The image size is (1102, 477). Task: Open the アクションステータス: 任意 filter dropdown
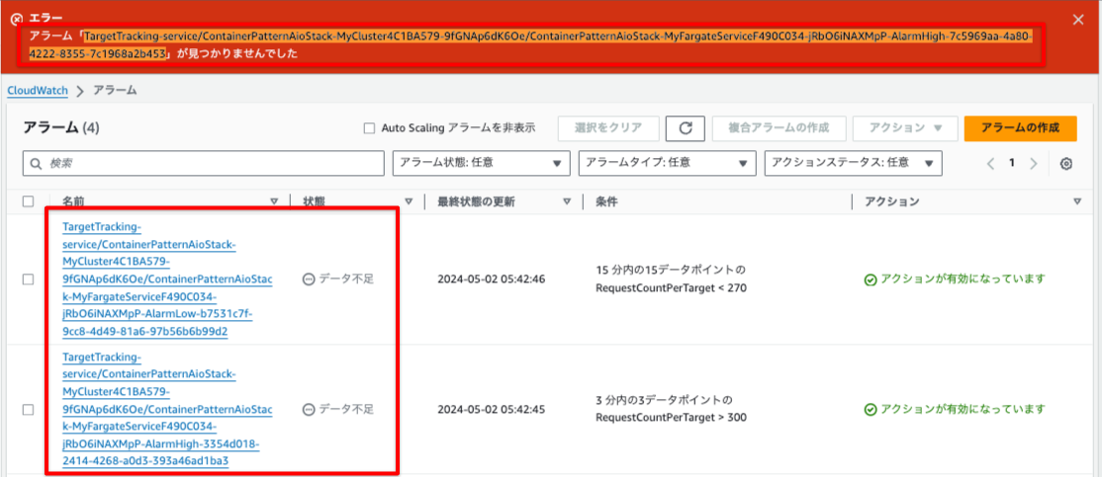coord(853,163)
